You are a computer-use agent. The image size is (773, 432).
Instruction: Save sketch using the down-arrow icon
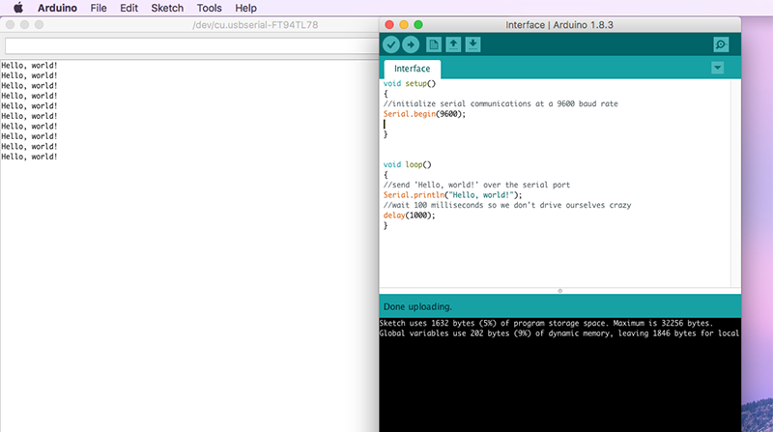(x=472, y=44)
